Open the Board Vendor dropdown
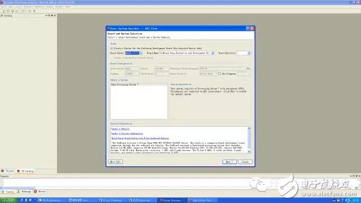Screen dimensions: 361x203 click(134, 53)
